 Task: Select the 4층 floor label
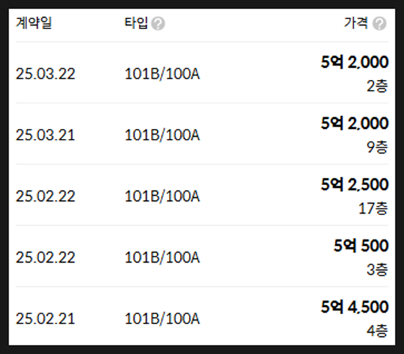[377, 330]
